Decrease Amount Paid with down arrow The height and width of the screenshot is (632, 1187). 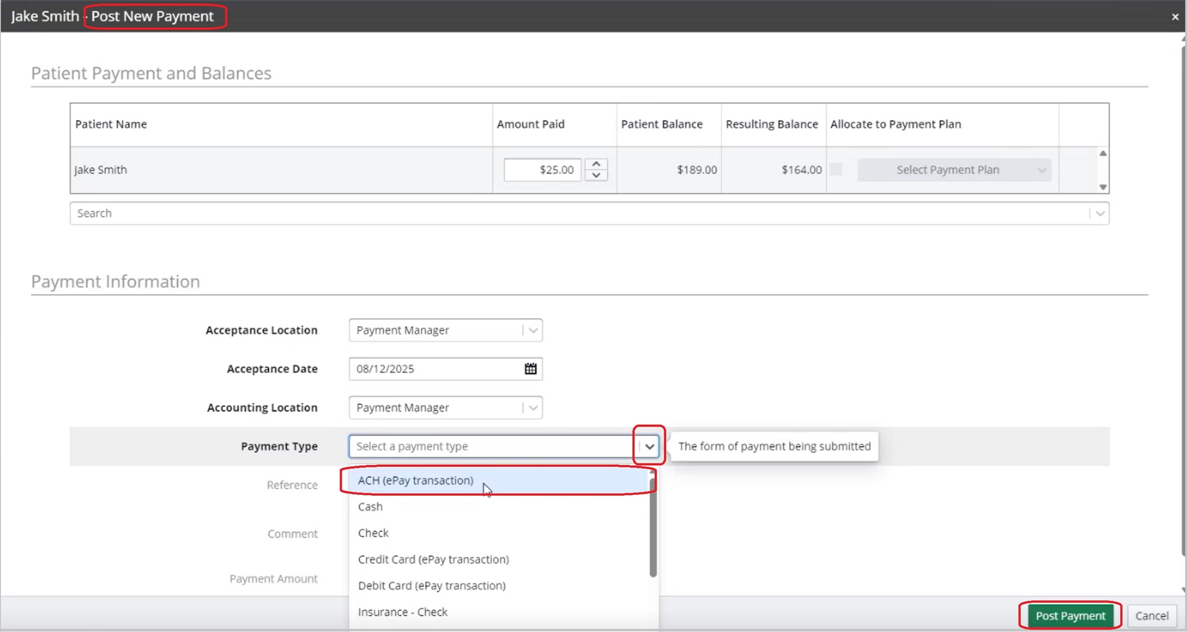pos(596,175)
